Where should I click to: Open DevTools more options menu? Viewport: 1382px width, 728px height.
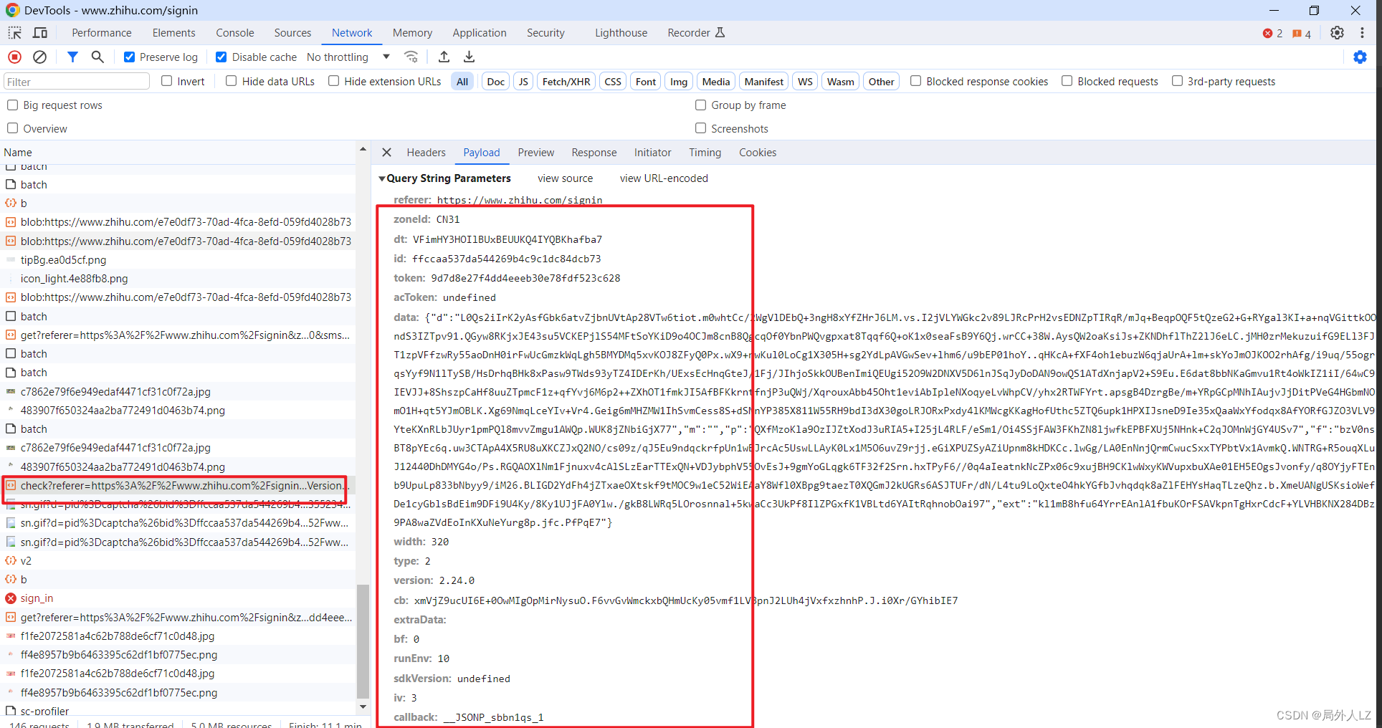click(1362, 33)
